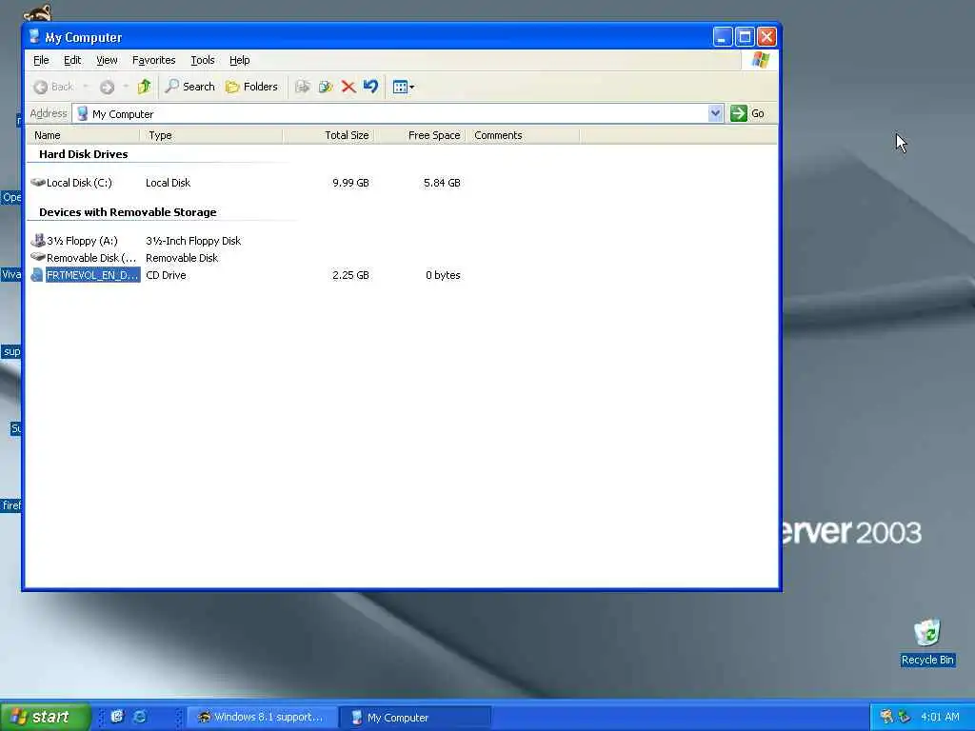Click the Forward toolbar arrow icon
Image resolution: width=975 pixels, height=731 pixels.
tap(107, 87)
